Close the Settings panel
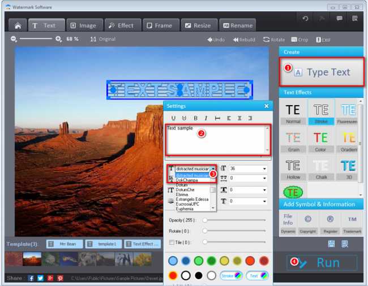This screenshot has height=286, width=368. click(x=267, y=106)
